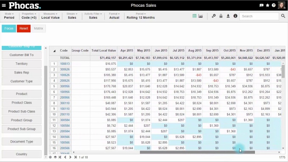Open the Properties dropdown
The height and width of the screenshot is (162, 288).
[x=29, y=16]
